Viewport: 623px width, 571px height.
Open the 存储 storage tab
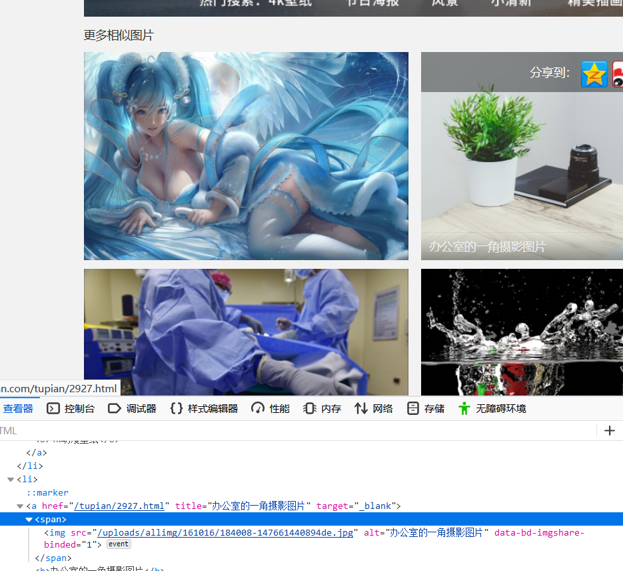(x=426, y=408)
